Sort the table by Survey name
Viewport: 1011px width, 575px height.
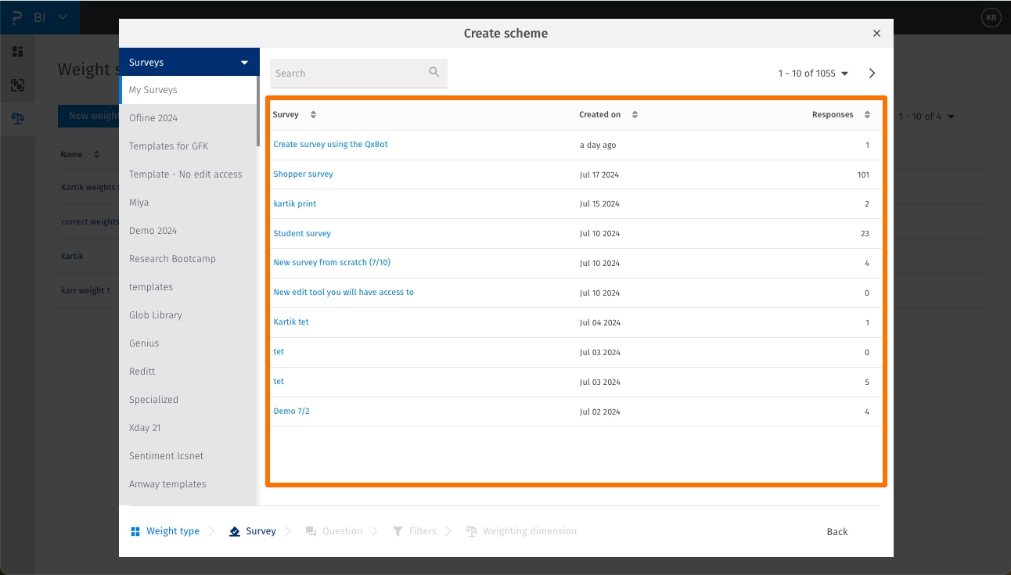[313, 115]
